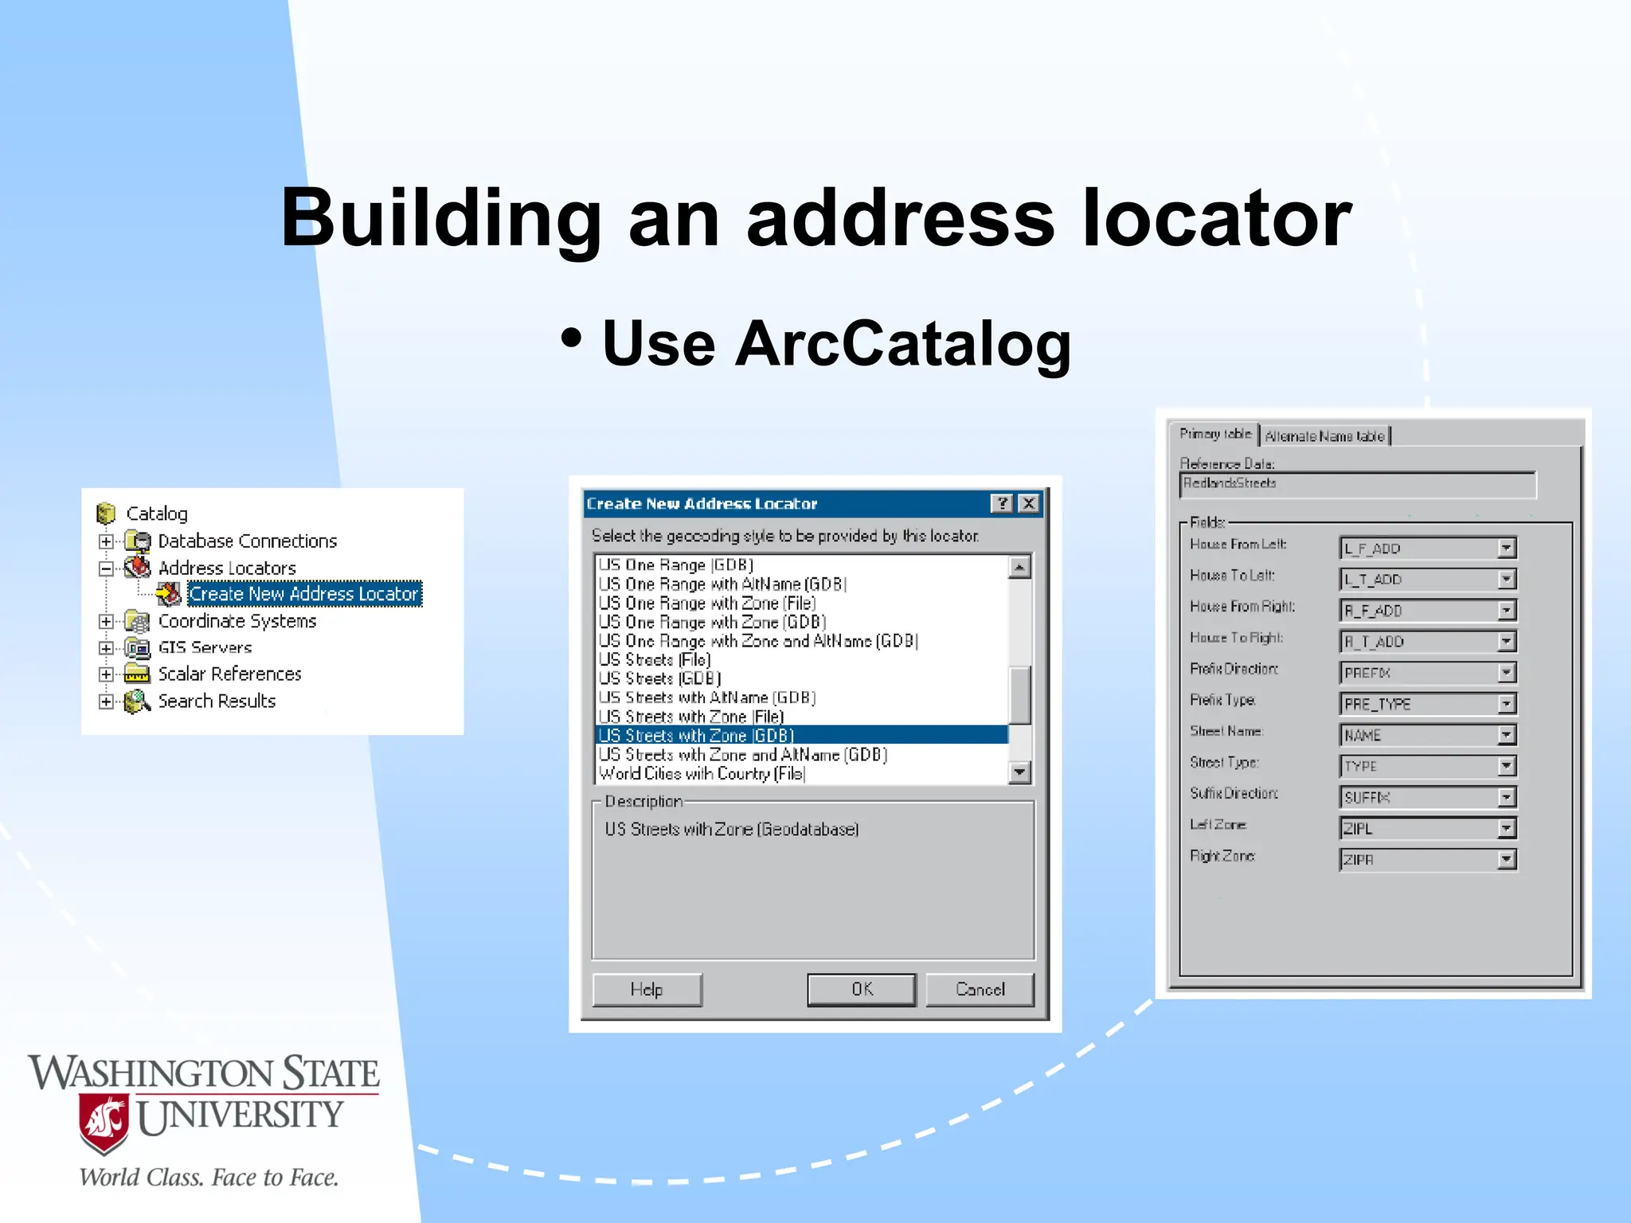
Task: Open the Prefix Direction dropdown
Action: point(1505,673)
